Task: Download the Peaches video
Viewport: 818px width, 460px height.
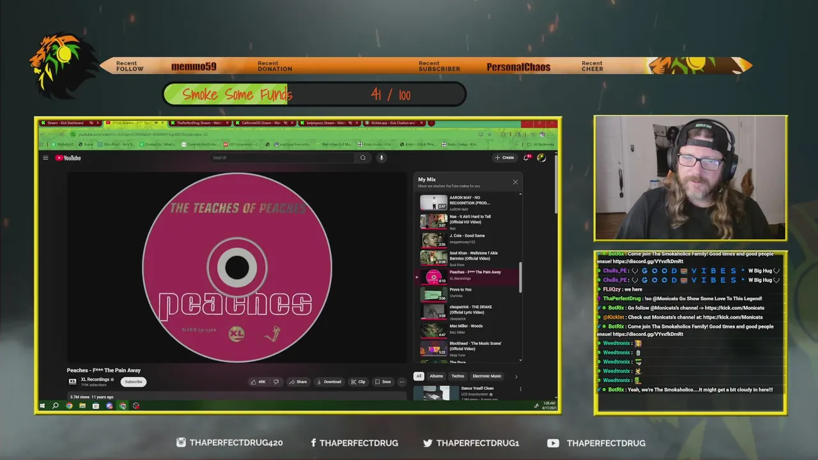Action: coord(329,382)
